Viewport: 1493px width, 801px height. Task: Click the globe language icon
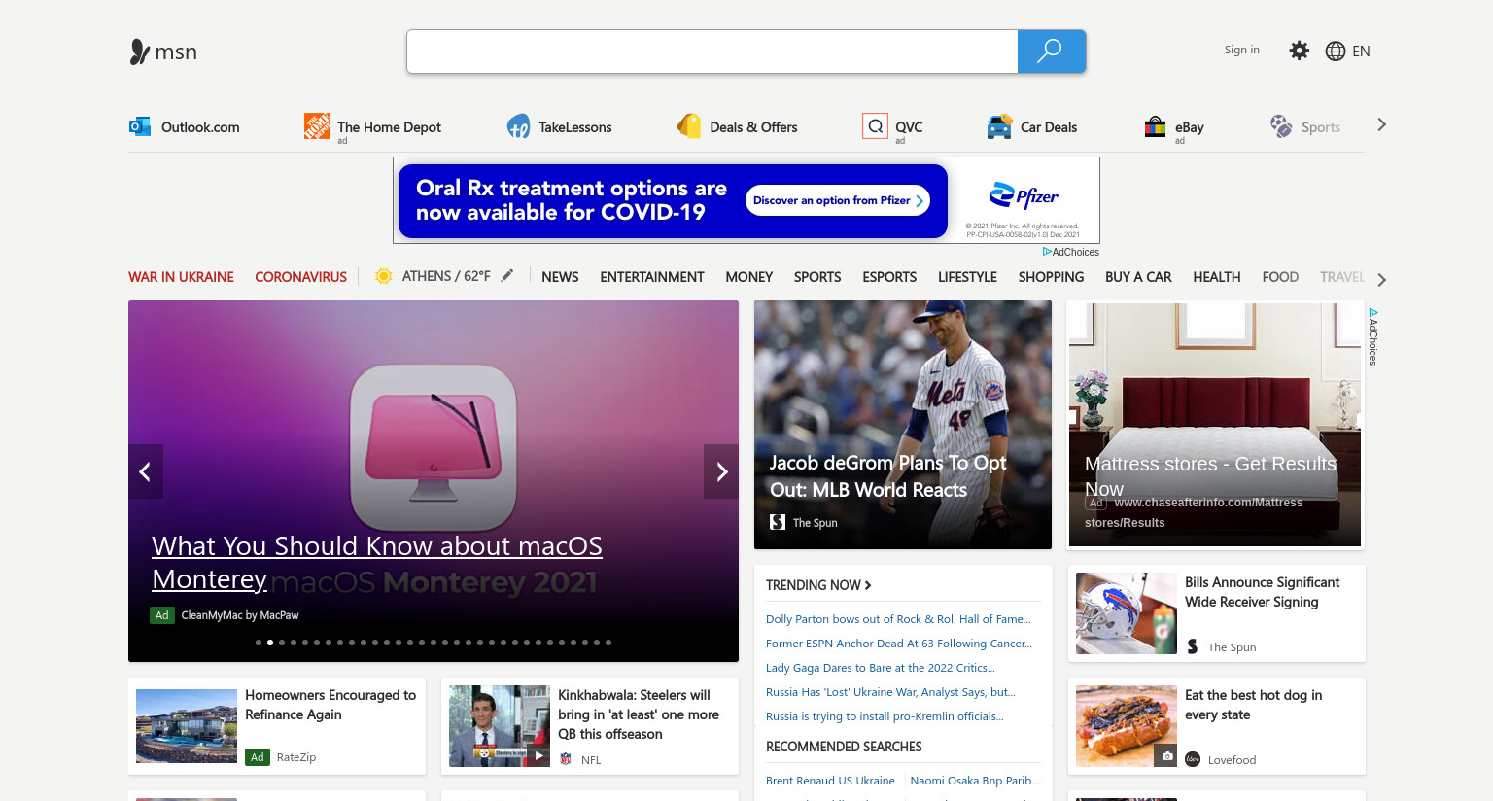tap(1336, 52)
